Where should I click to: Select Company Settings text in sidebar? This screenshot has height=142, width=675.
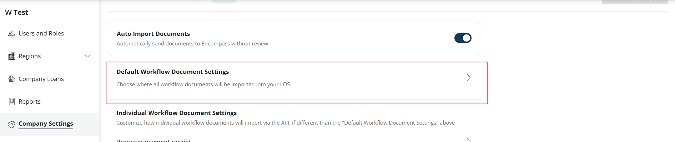coord(46,124)
